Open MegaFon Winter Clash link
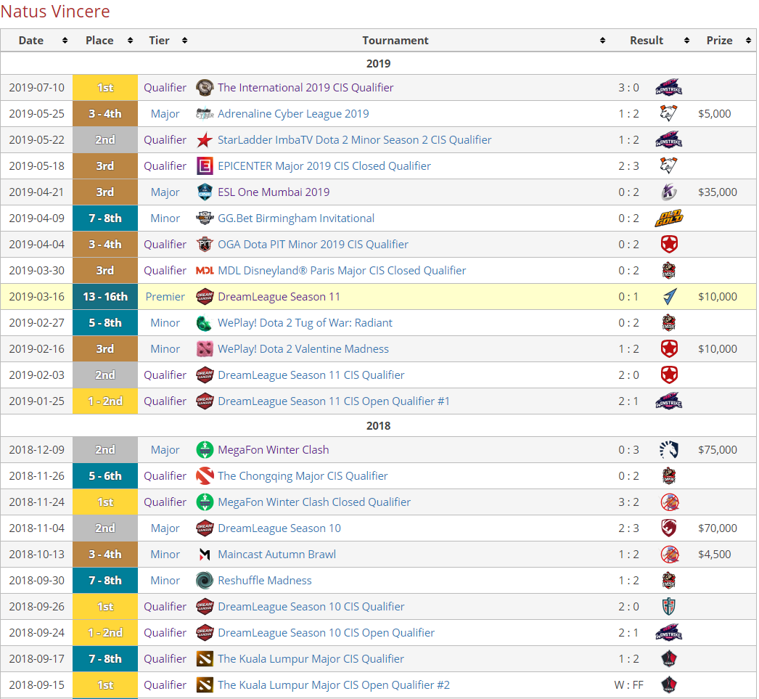This screenshot has height=699, width=759. click(x=274, y=450)
